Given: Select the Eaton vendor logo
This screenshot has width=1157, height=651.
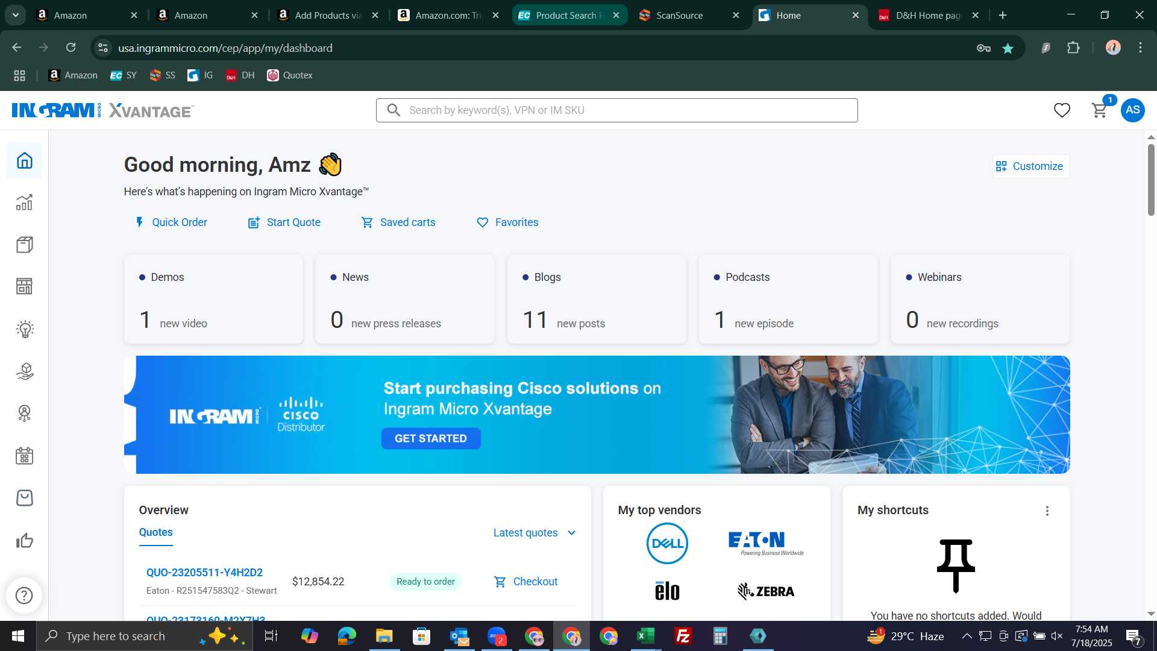Looking at the screenshot, I should [x=765, y=543].
